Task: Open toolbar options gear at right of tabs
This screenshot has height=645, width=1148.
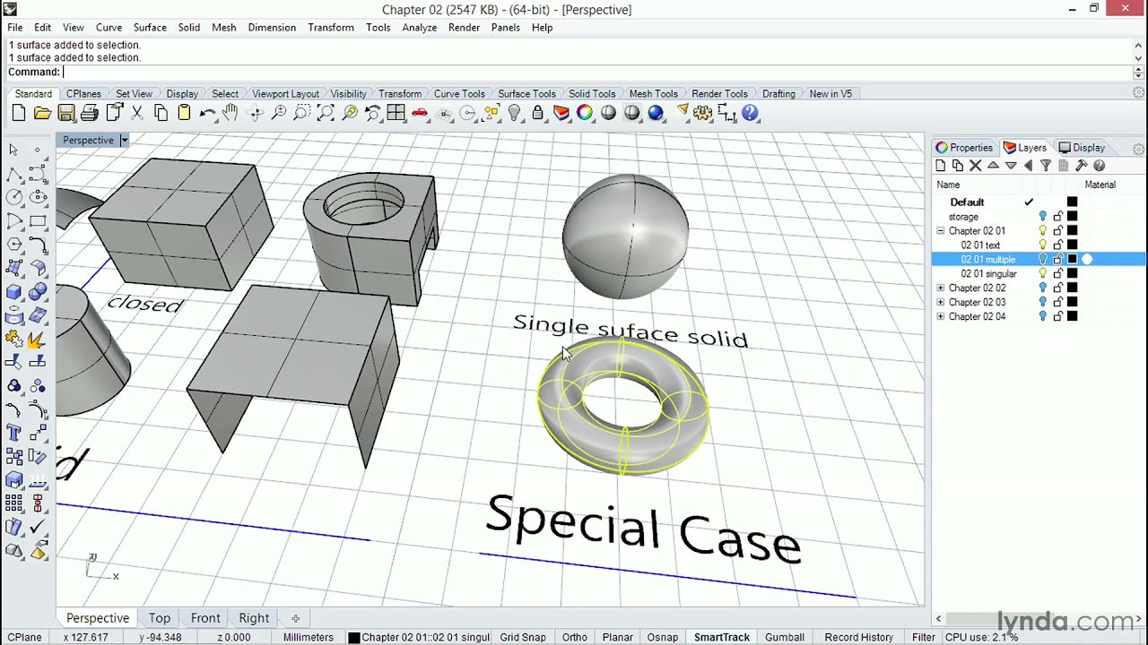Action: [1138, 93]
